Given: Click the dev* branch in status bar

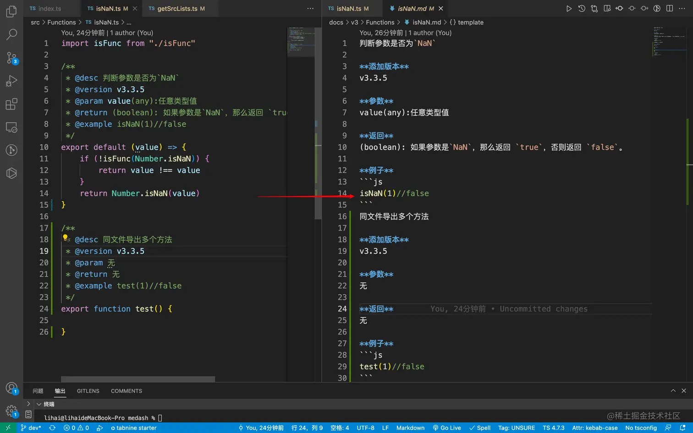Looking at the screenshot, I should click(x=31, y=428).
